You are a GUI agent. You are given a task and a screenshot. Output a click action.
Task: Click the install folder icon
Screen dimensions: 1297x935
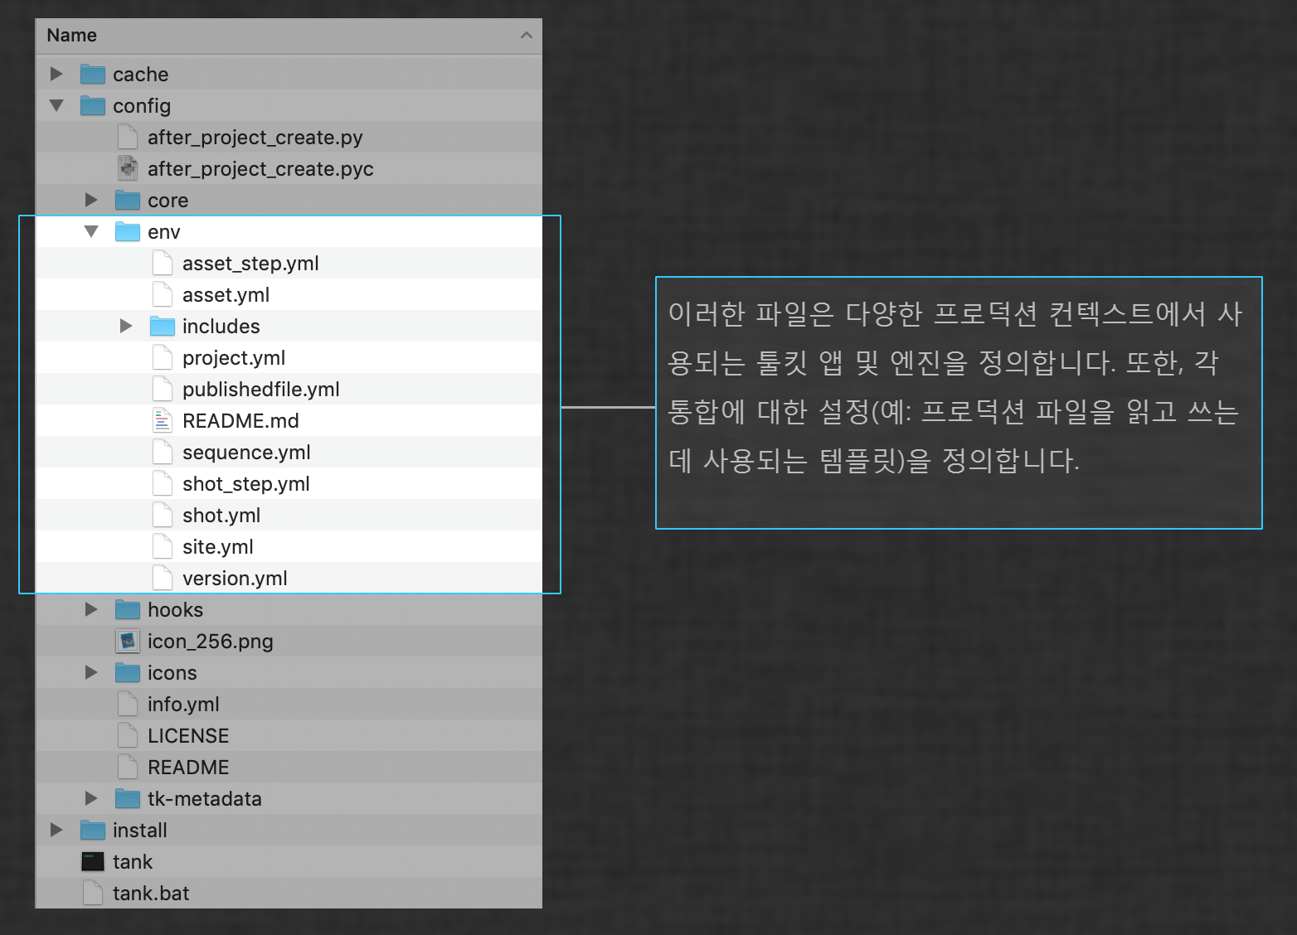[93, 831]
